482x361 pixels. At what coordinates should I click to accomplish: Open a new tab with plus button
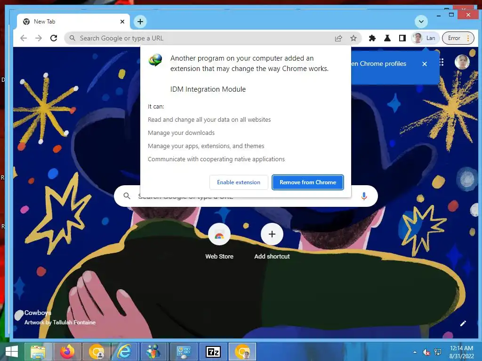tap(140, 22)
